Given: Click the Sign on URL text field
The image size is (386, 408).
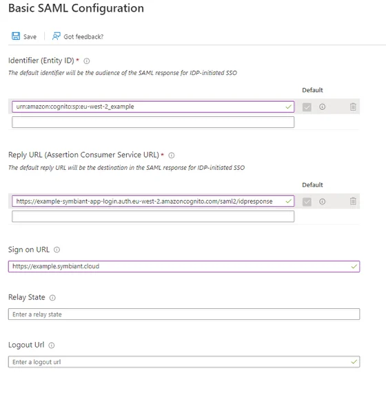Looking at the screenshot, I should pyautogui.click(x=184, y=266).
